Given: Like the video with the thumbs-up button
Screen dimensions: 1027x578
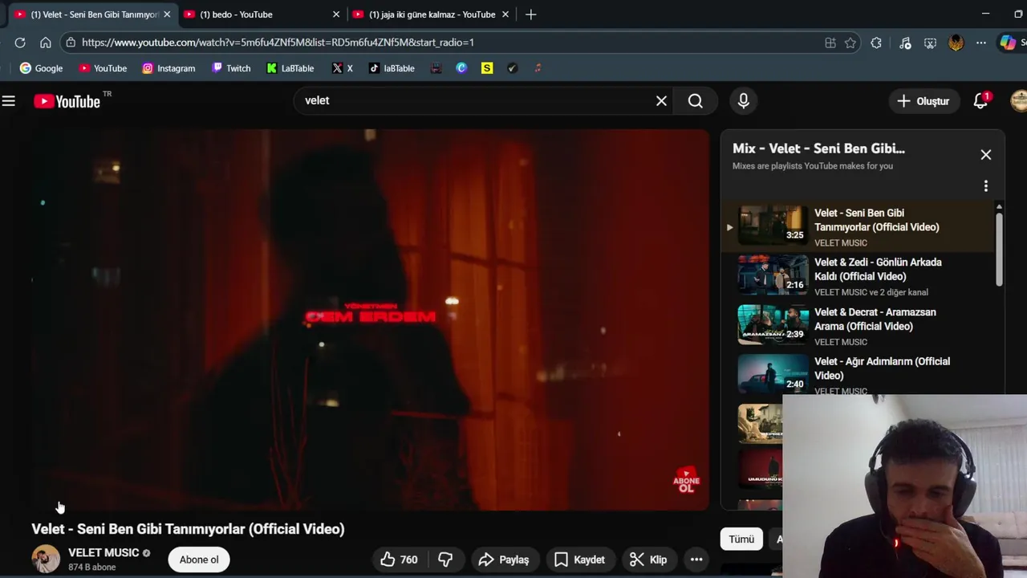Looking at the screenshot, I should tap(399, 560).
